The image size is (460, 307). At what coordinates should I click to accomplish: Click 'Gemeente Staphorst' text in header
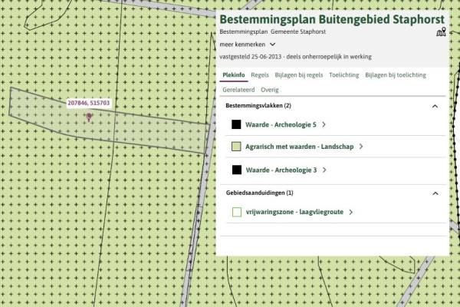point(298,31)
